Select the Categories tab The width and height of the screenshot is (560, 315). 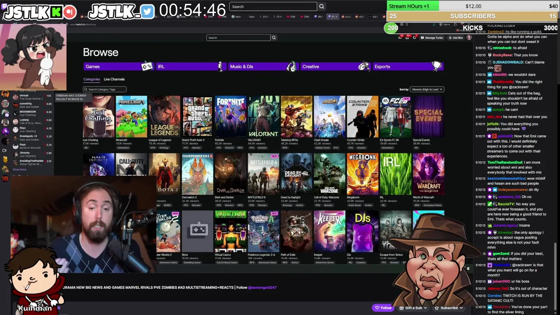click(91, 79)
